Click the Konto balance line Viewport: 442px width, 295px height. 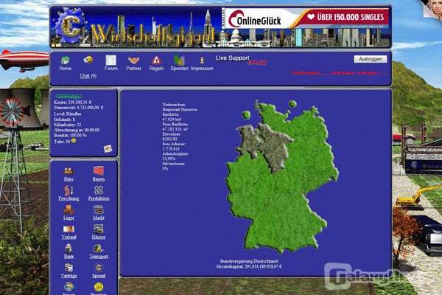click(x=72, y=103)
